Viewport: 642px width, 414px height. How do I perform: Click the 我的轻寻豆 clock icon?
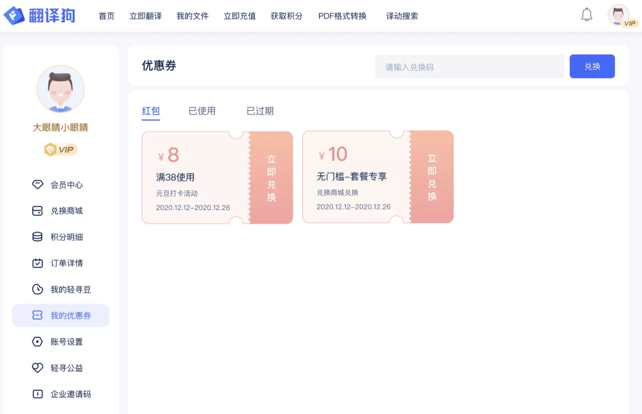(38, 289)
